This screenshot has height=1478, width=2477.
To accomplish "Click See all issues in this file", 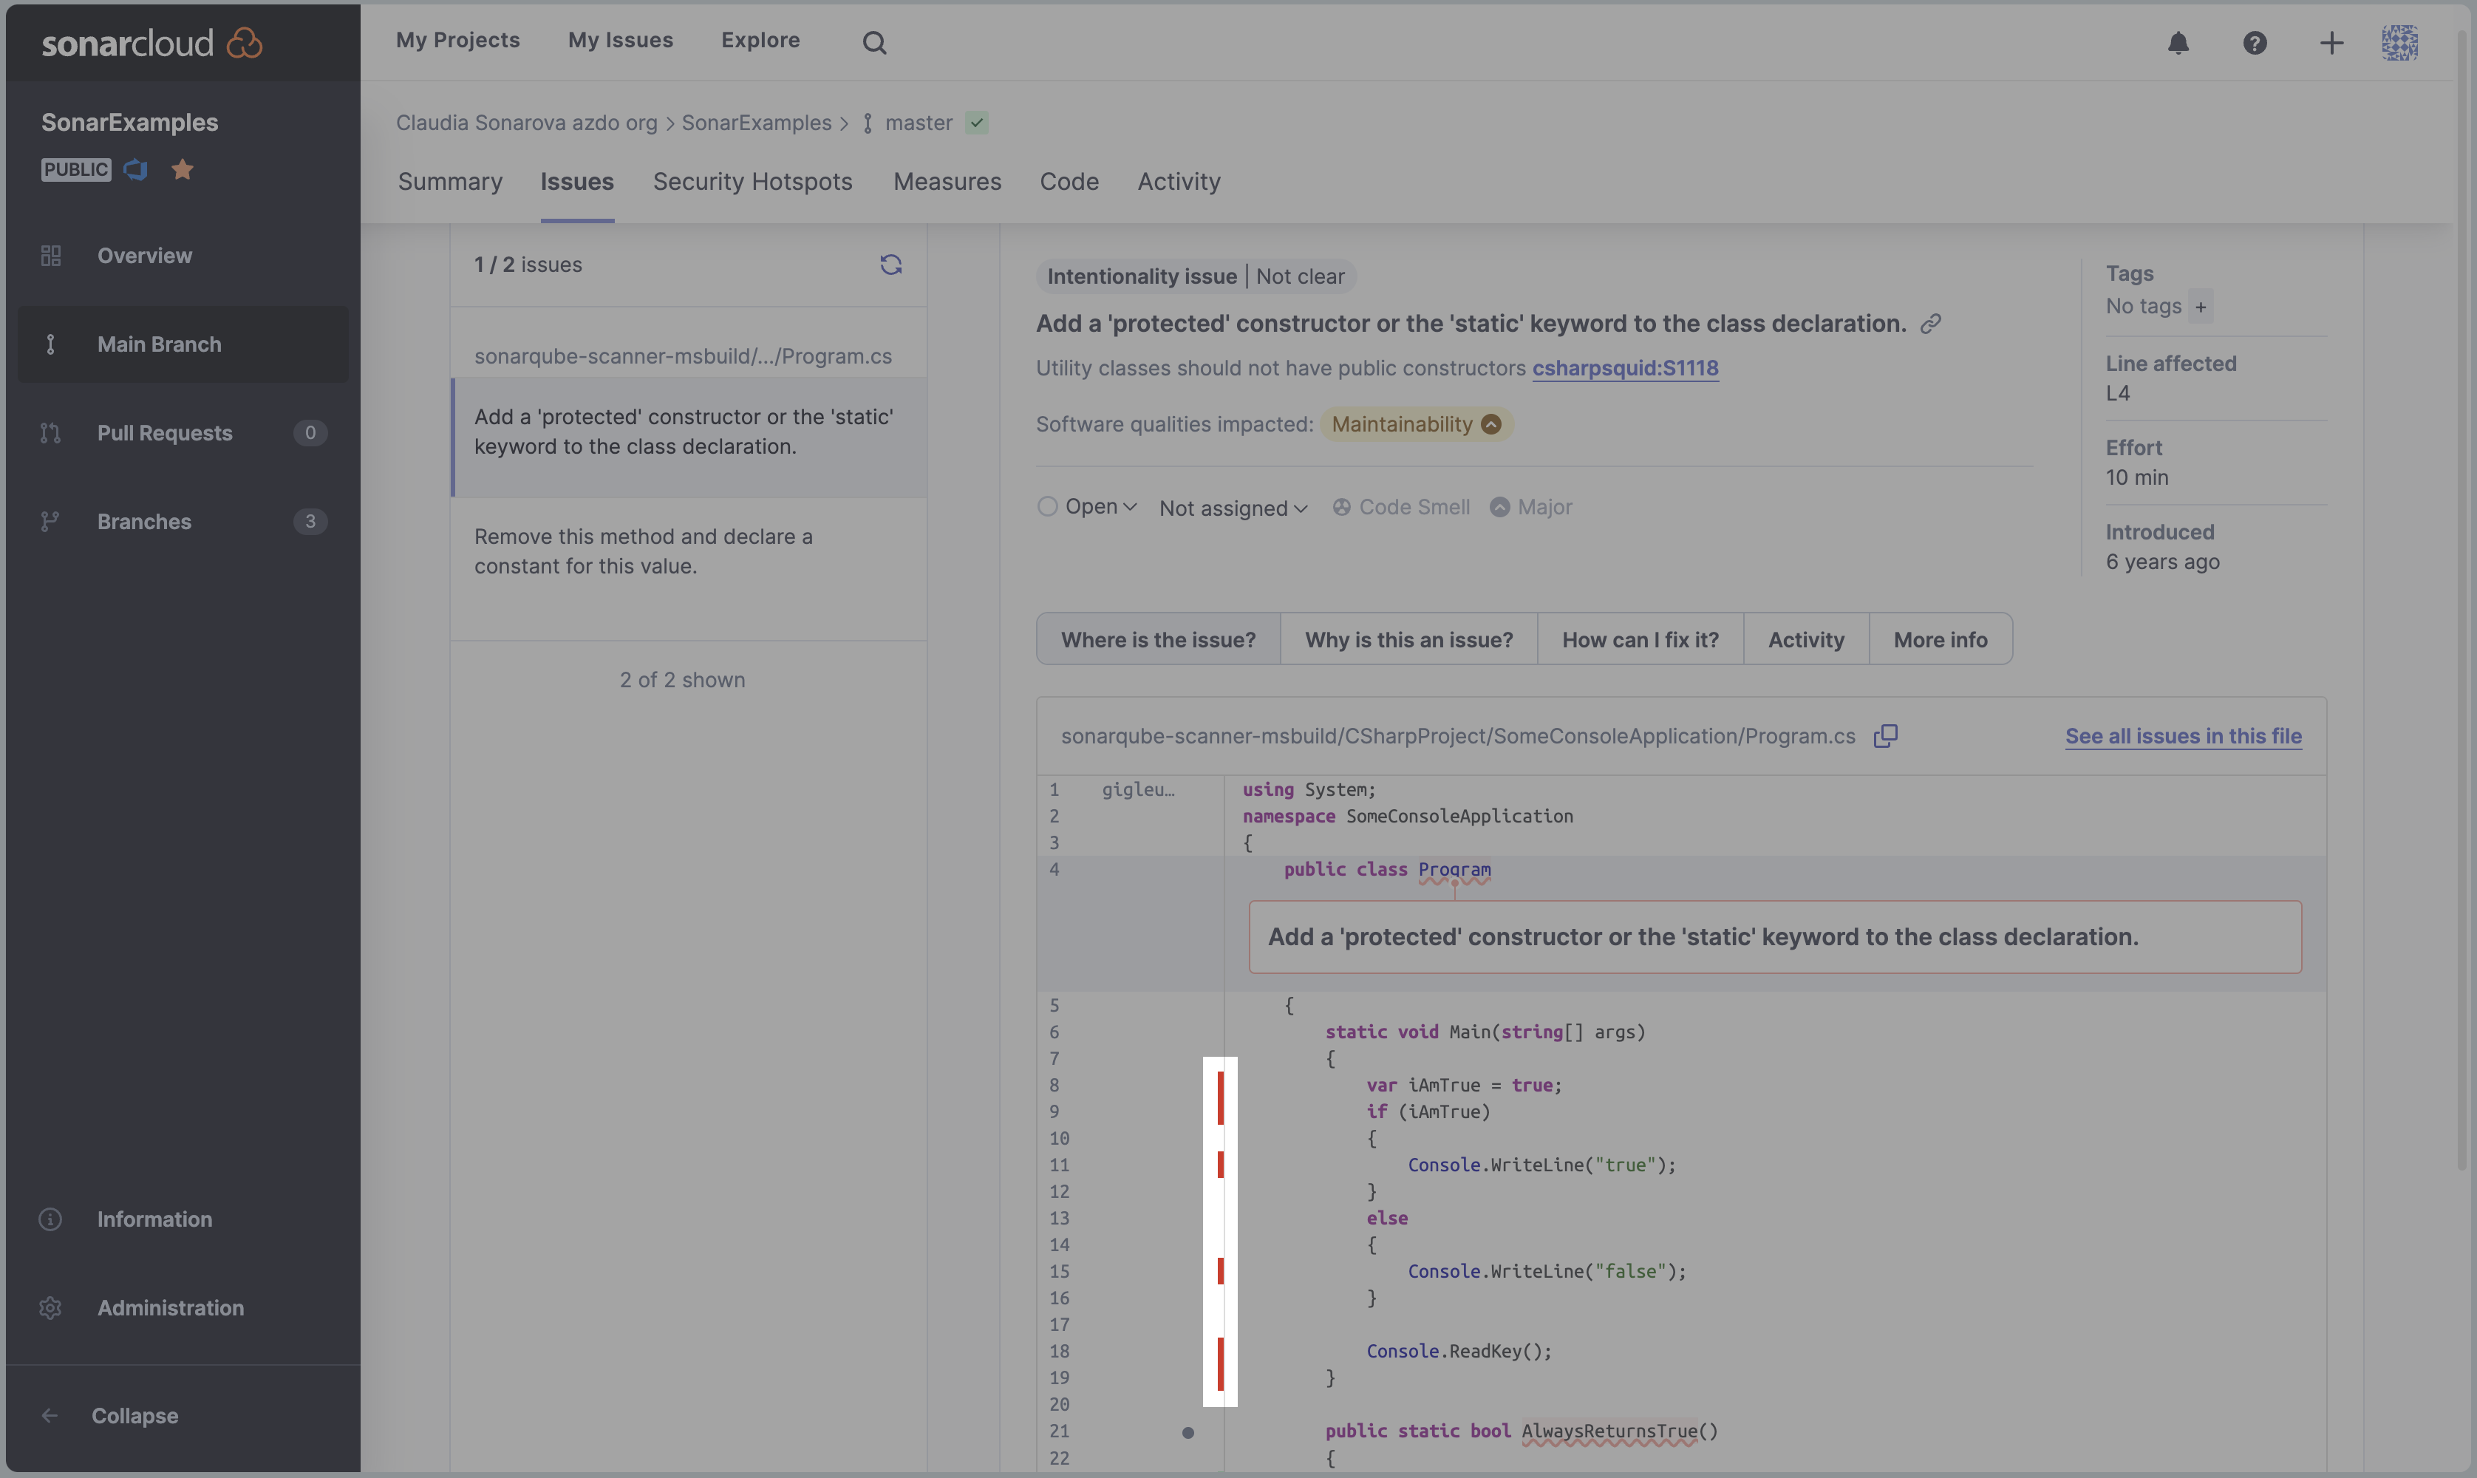I will click(2181, 735).
